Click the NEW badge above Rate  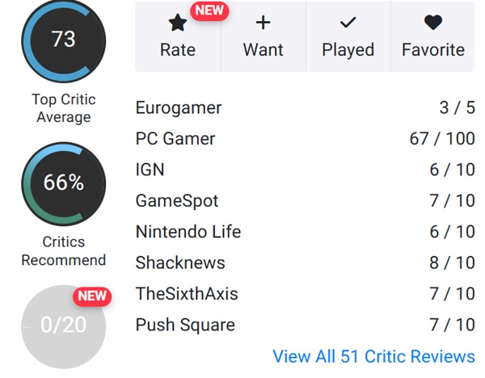(209, 10)
